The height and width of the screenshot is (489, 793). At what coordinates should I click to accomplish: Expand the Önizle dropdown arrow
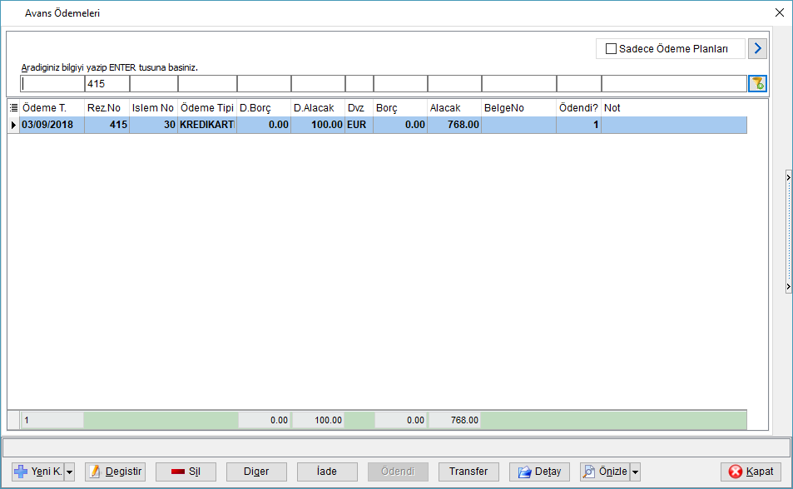635,472
